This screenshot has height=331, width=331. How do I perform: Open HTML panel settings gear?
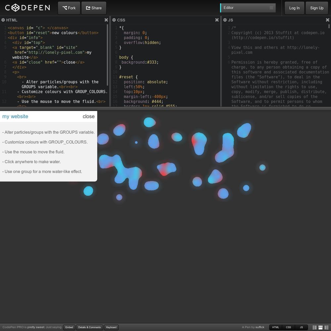[x=3, y=20]
